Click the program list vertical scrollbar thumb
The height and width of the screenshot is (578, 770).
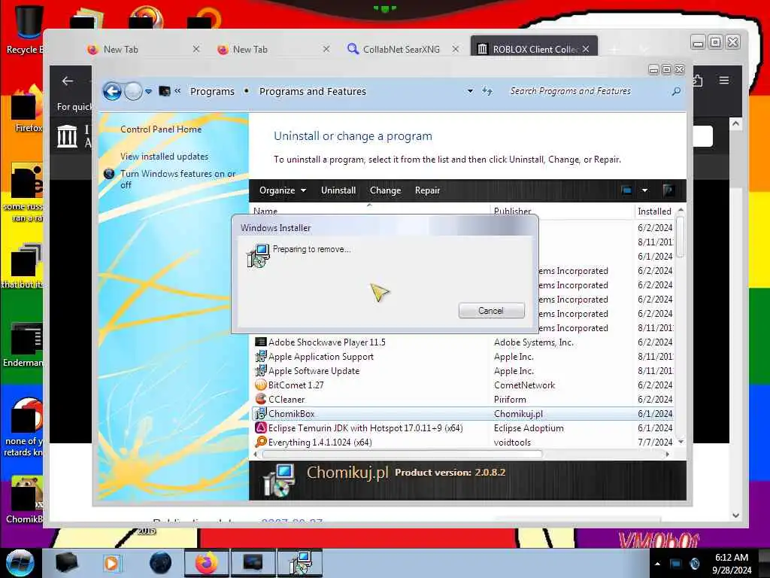(x=680, y=236)
